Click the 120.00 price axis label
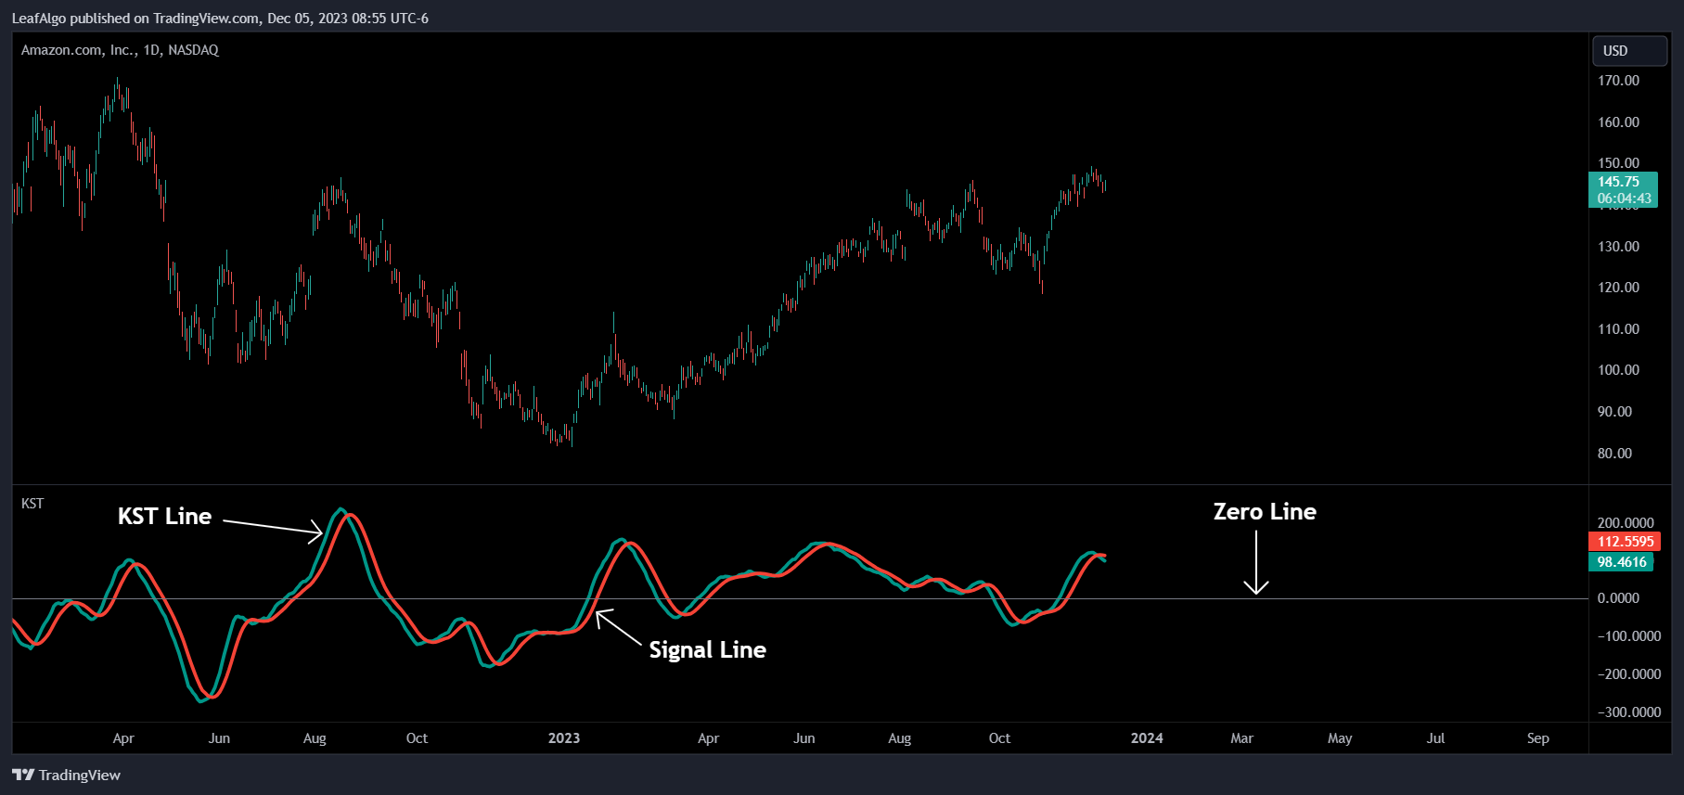The width and height of the screenshot is (1684, 795). [1618, 288]
